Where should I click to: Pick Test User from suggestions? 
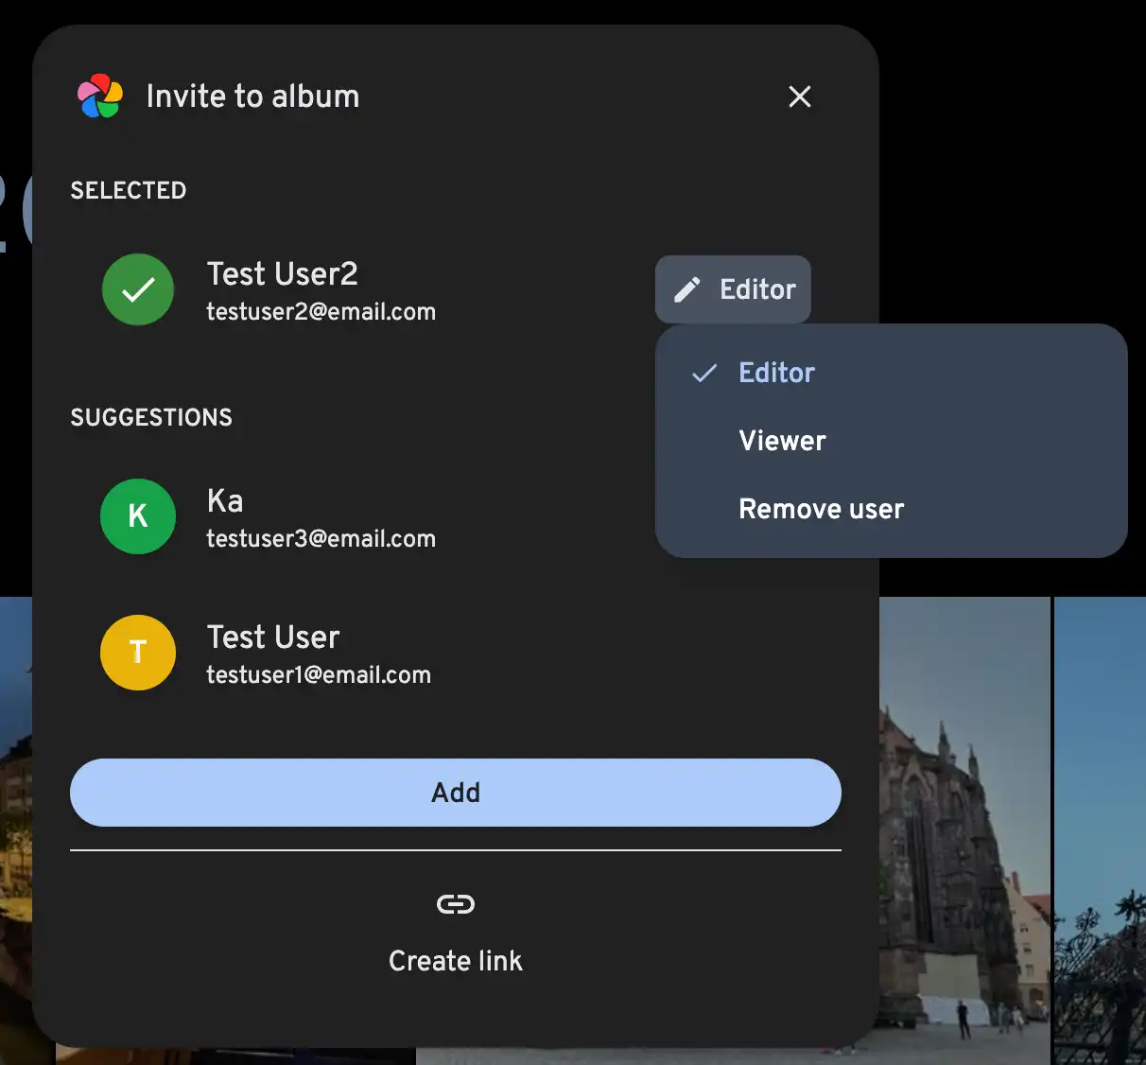click(x=273, y=637)
